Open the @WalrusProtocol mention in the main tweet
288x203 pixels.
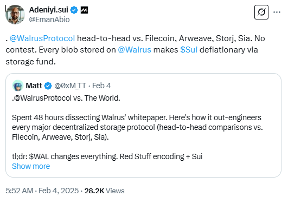point(42,38)
